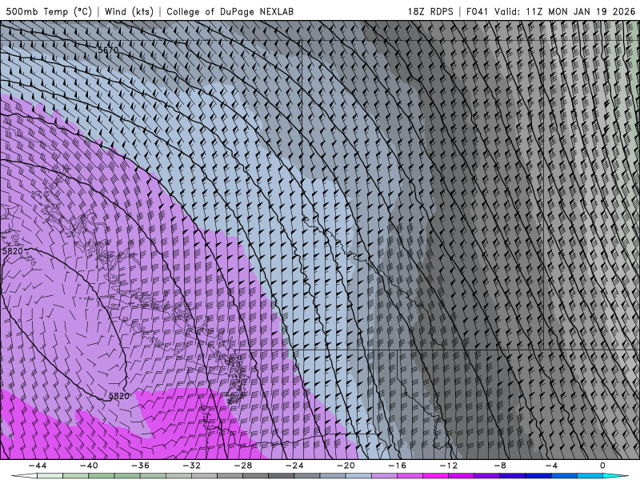Click "Valid: 11Z MON JAN 19 2026" text
This screenshot has height=480, width=640.
(565, 11)
